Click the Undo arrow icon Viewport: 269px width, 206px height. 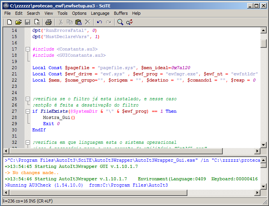pyautogui.click(x=100, y=22)
